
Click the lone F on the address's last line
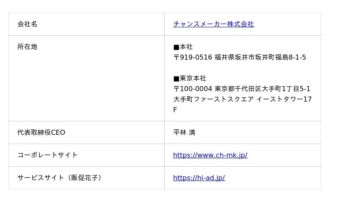click(175, 110)
